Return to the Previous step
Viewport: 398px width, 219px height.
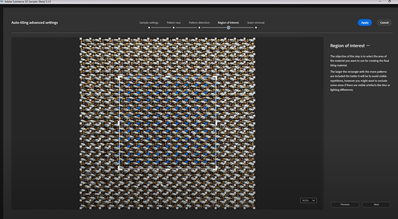pos(345,204)
